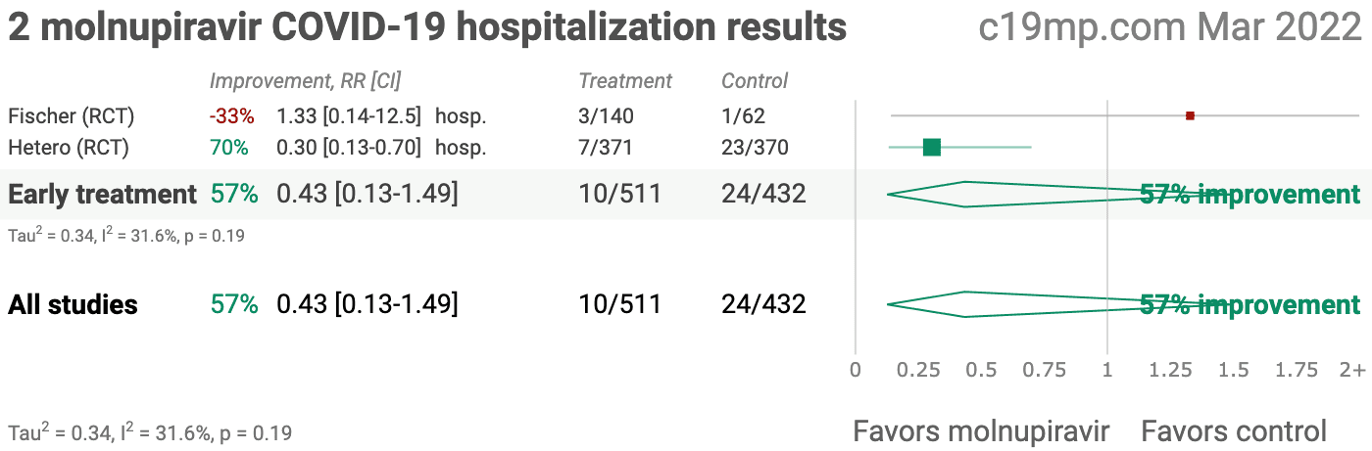Click the c19mp.com Mar 2022 source label
Image resolution: width=1372 pixels, height=451 pixels.
click(x=1170, y=27)
